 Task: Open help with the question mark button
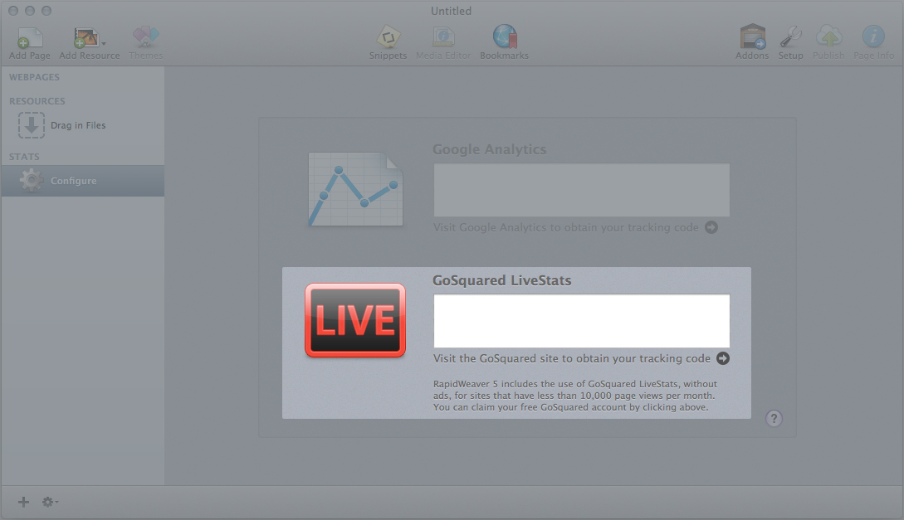(x=774, y=418)
